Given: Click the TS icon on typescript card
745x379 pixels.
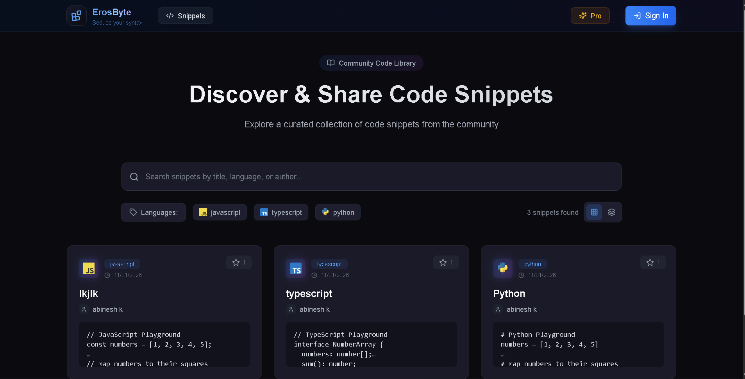Looking at the screenshot, I should point(296,269).
